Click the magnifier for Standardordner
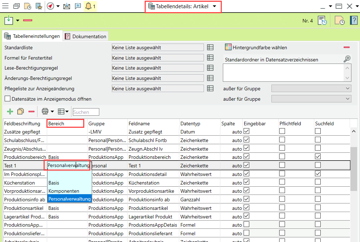This screenshot has height=242, width=360. coord(347,59)
